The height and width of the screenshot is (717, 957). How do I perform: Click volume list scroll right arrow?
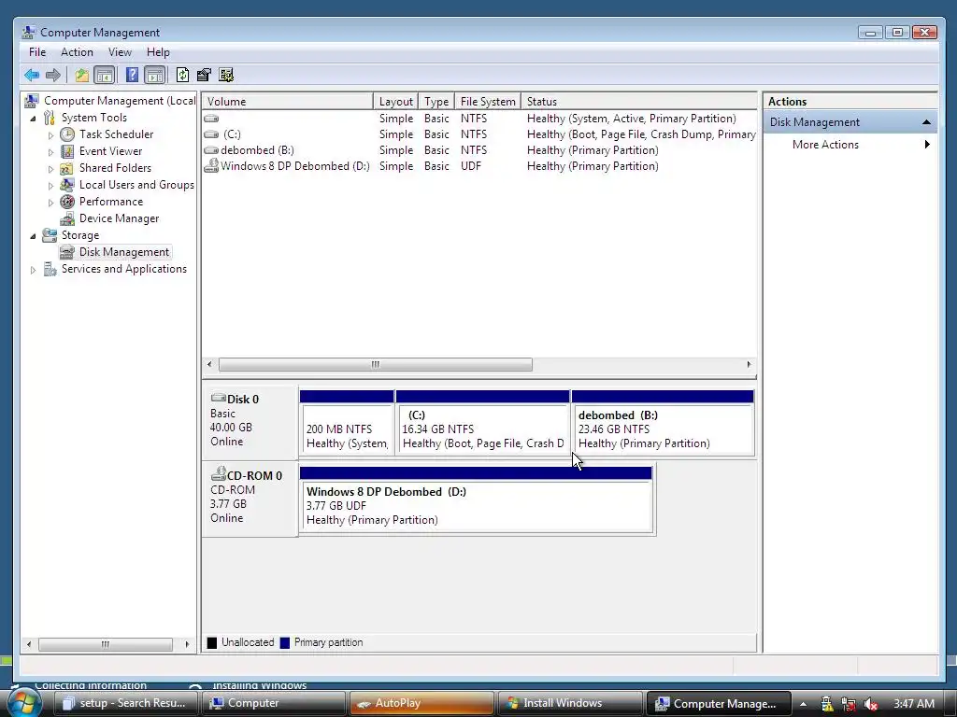pos(749,365)
